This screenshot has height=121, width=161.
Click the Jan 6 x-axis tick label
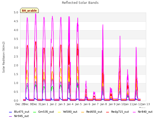click(87, 104)
